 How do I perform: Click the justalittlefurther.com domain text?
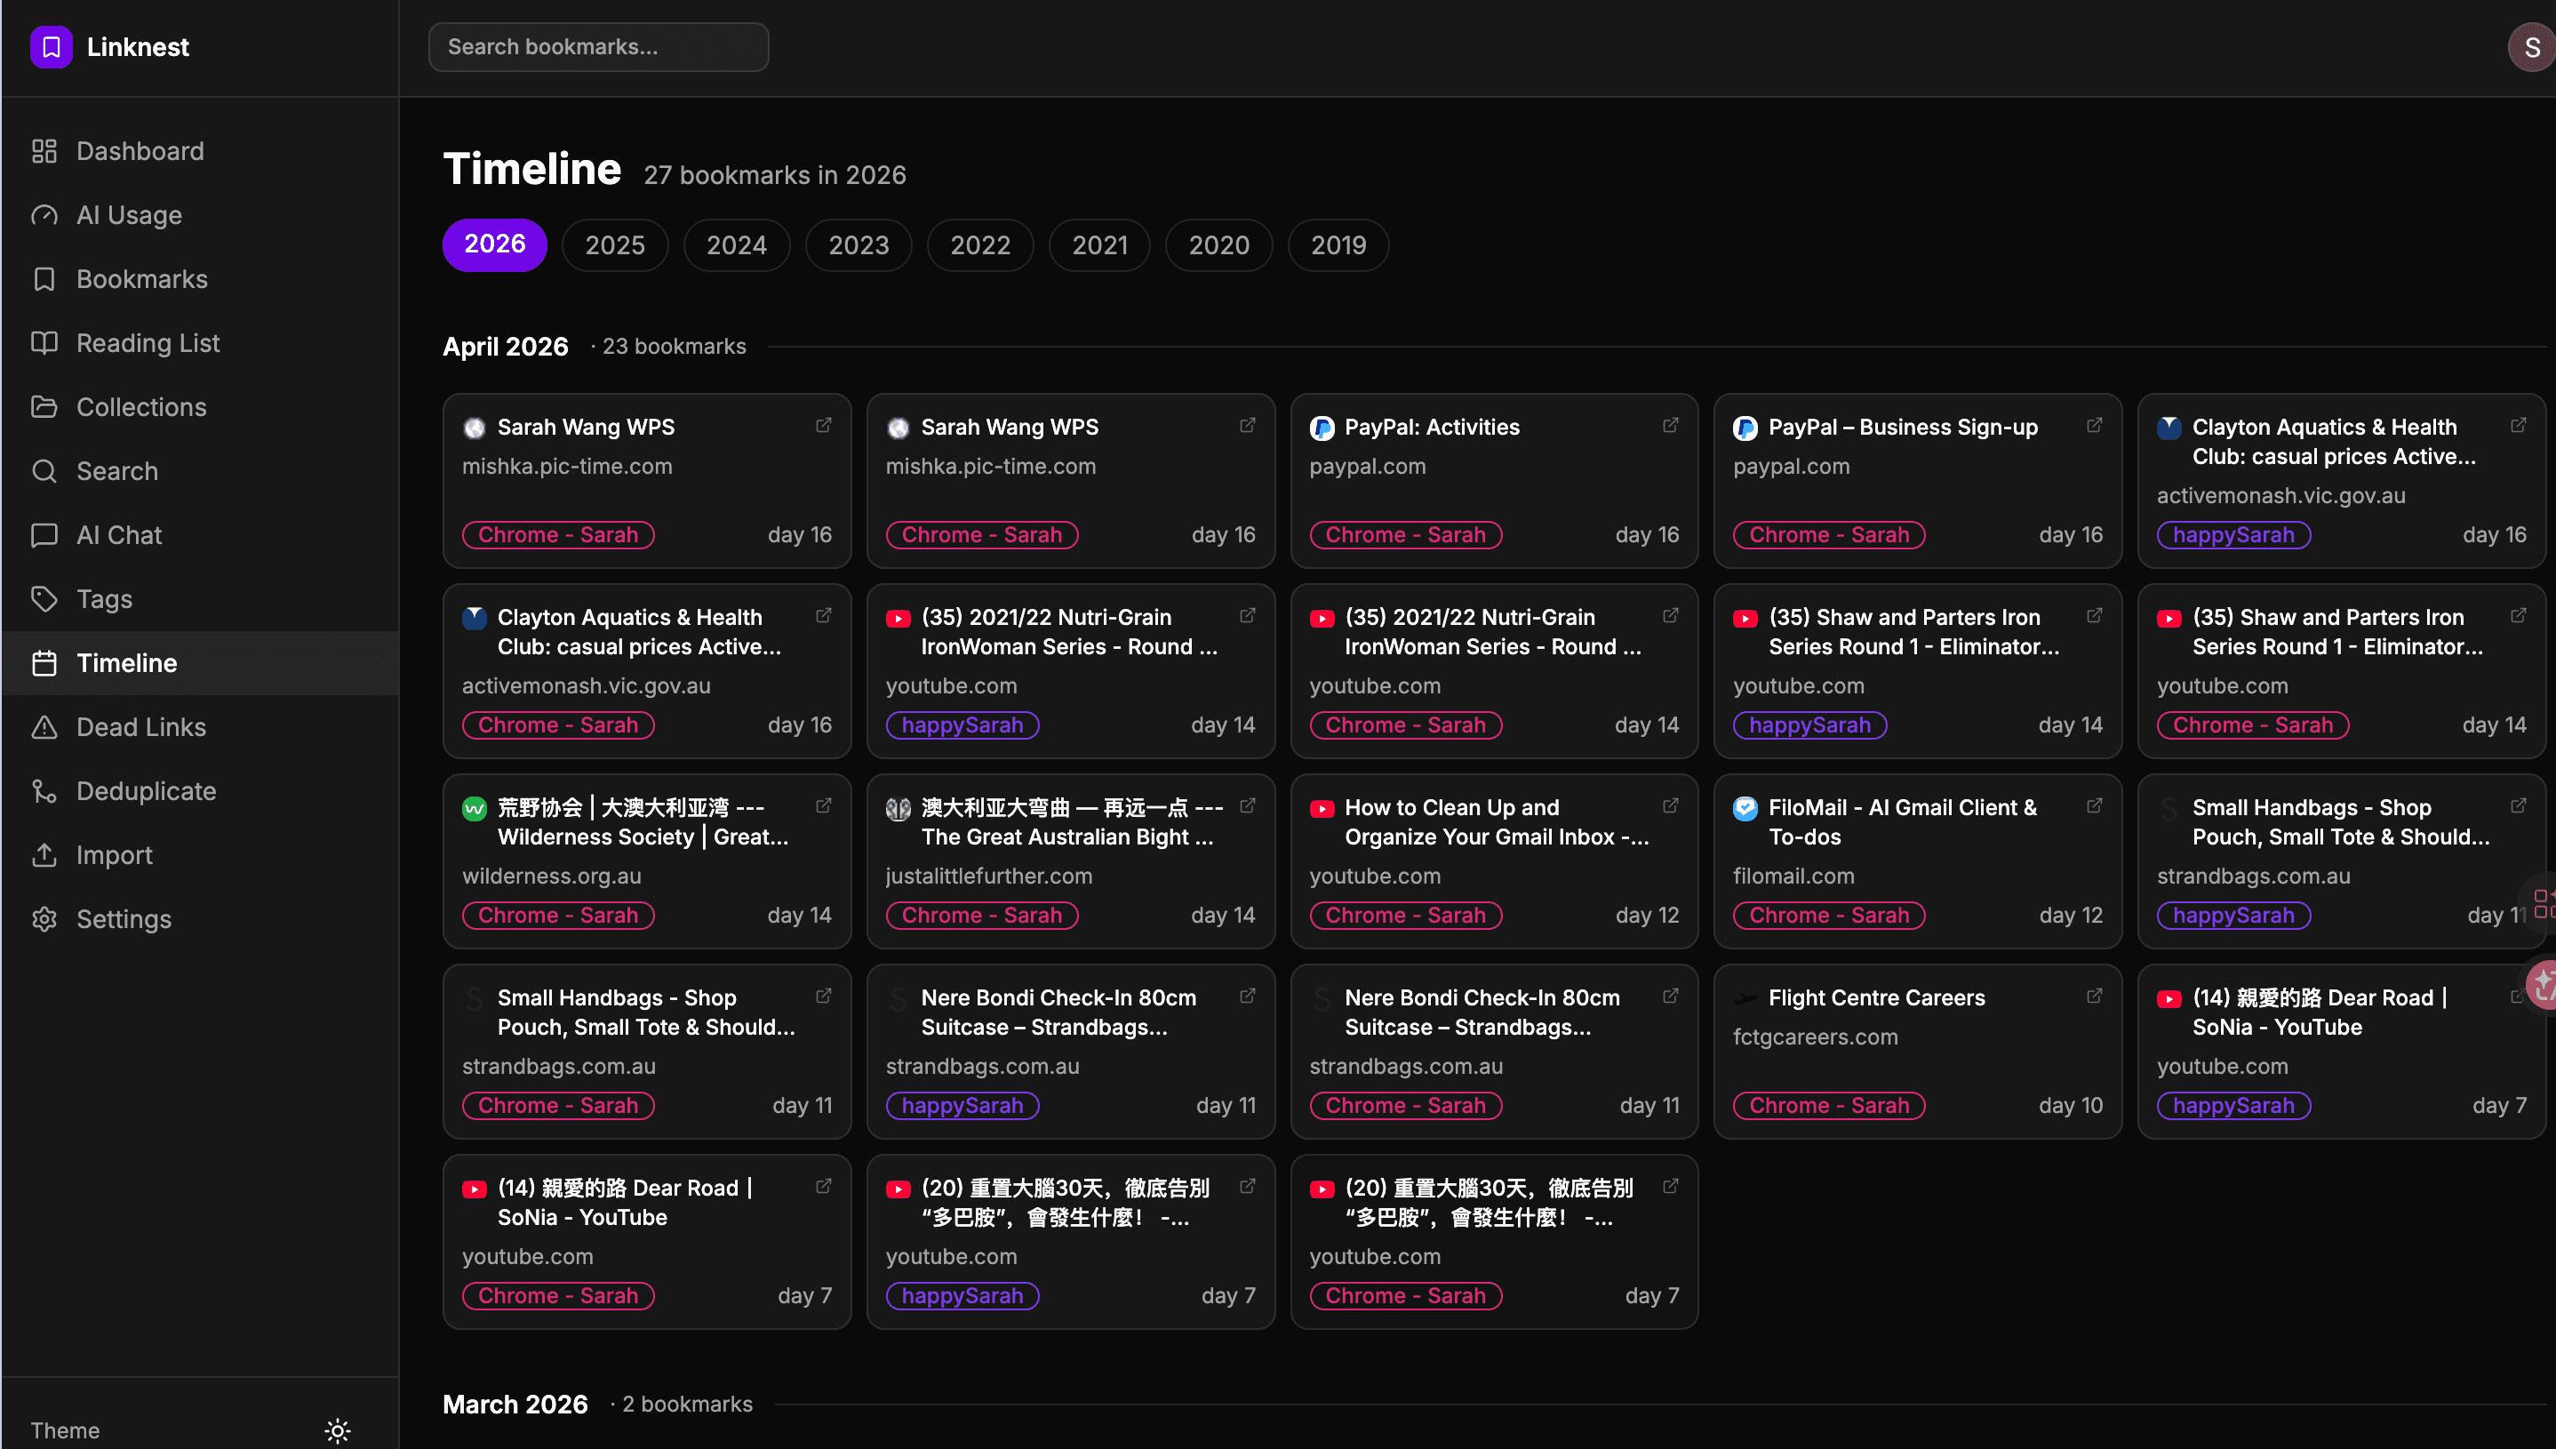989,877
